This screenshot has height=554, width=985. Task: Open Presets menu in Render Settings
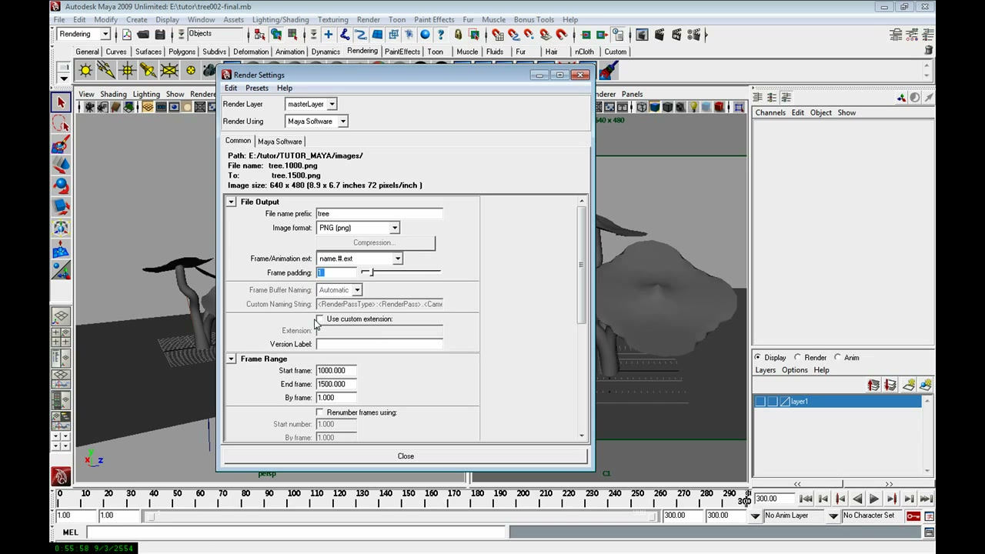[256, 88]
